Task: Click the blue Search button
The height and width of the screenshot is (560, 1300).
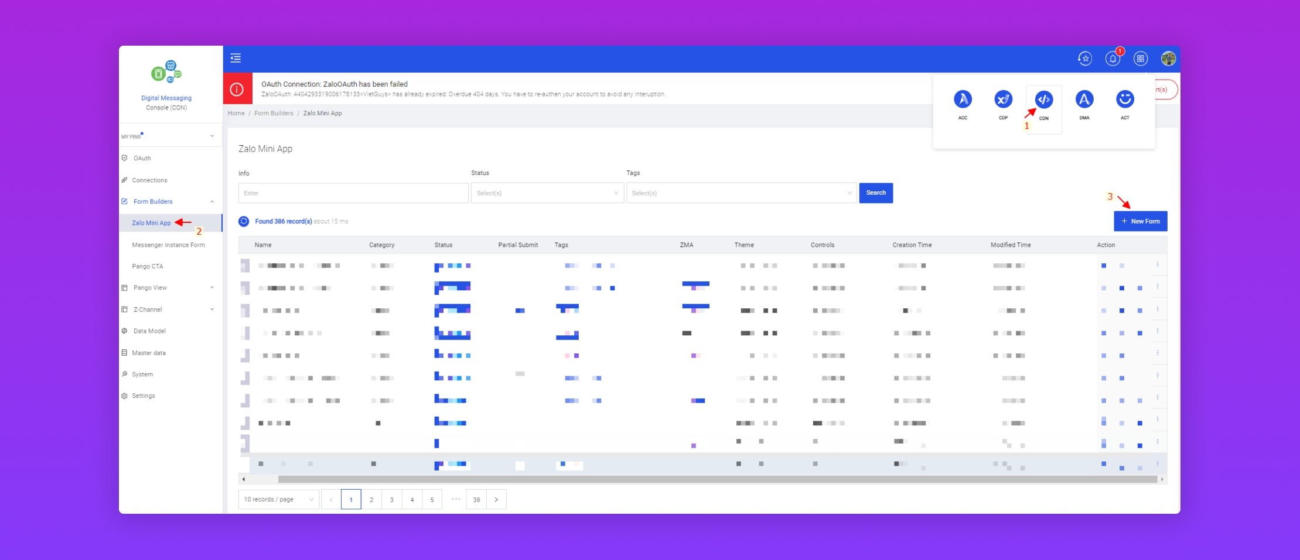Action: click(x=875, y=193)
